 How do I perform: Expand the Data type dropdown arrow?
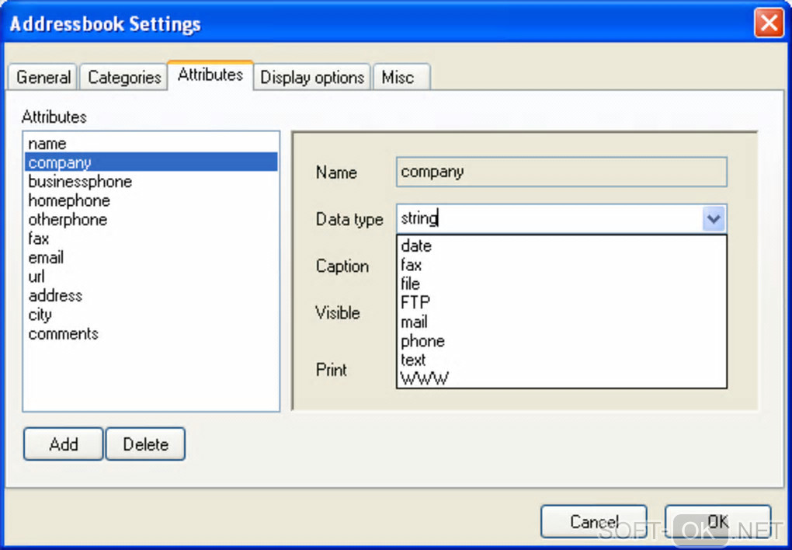714,219
